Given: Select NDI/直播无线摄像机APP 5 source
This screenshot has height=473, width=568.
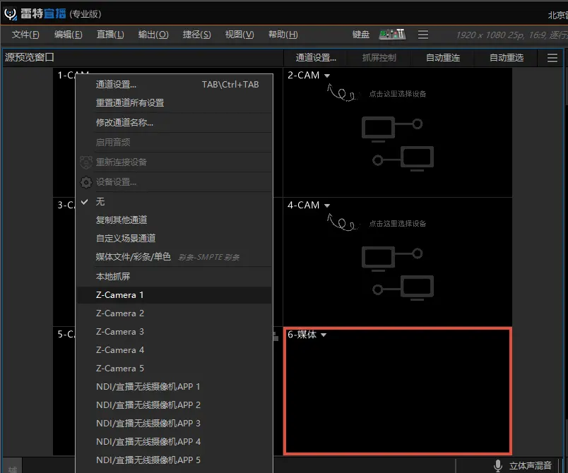Looking at the screenshot, I should (x=174, y=460).
